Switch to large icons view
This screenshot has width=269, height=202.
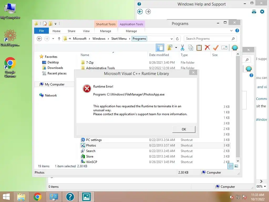click(x=236, y=166)
